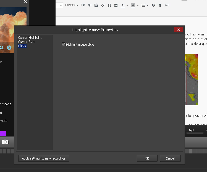Image resolution: width=207 pixels, height=172 pixels.
Task: Select Cursor Highlight in the list
Action: 30,37
